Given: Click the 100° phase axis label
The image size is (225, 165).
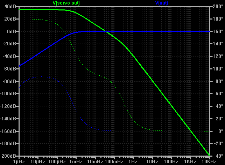Looking at the screenshot, I should click(x=218, y=69).
